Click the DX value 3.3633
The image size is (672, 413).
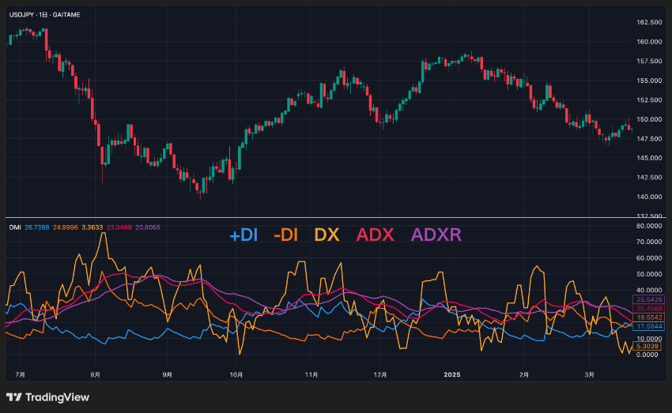click(x=92, y=227)
